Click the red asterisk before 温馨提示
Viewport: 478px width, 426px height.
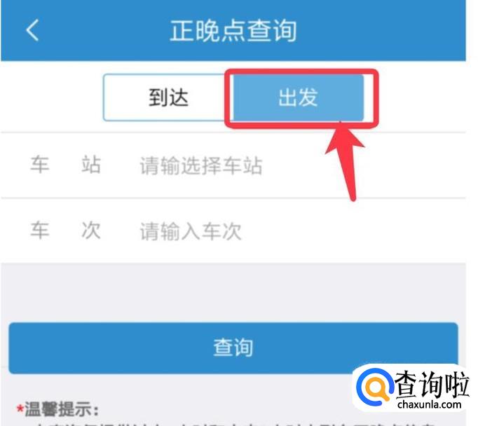[x=20, y=408]
